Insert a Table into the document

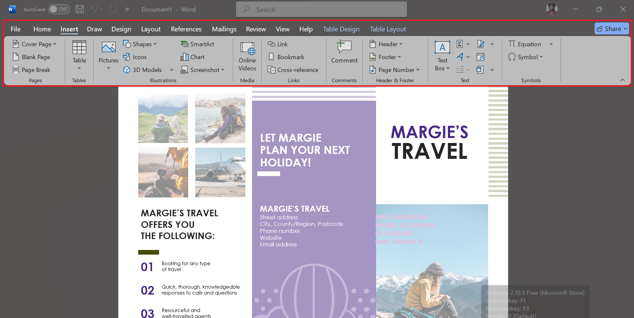pyautogui.click(x=79, y=54)
